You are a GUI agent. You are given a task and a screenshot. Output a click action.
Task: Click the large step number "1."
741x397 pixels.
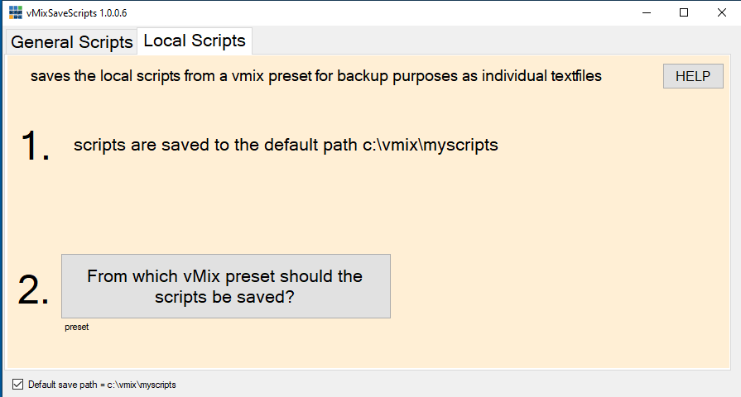coord(35,146)
